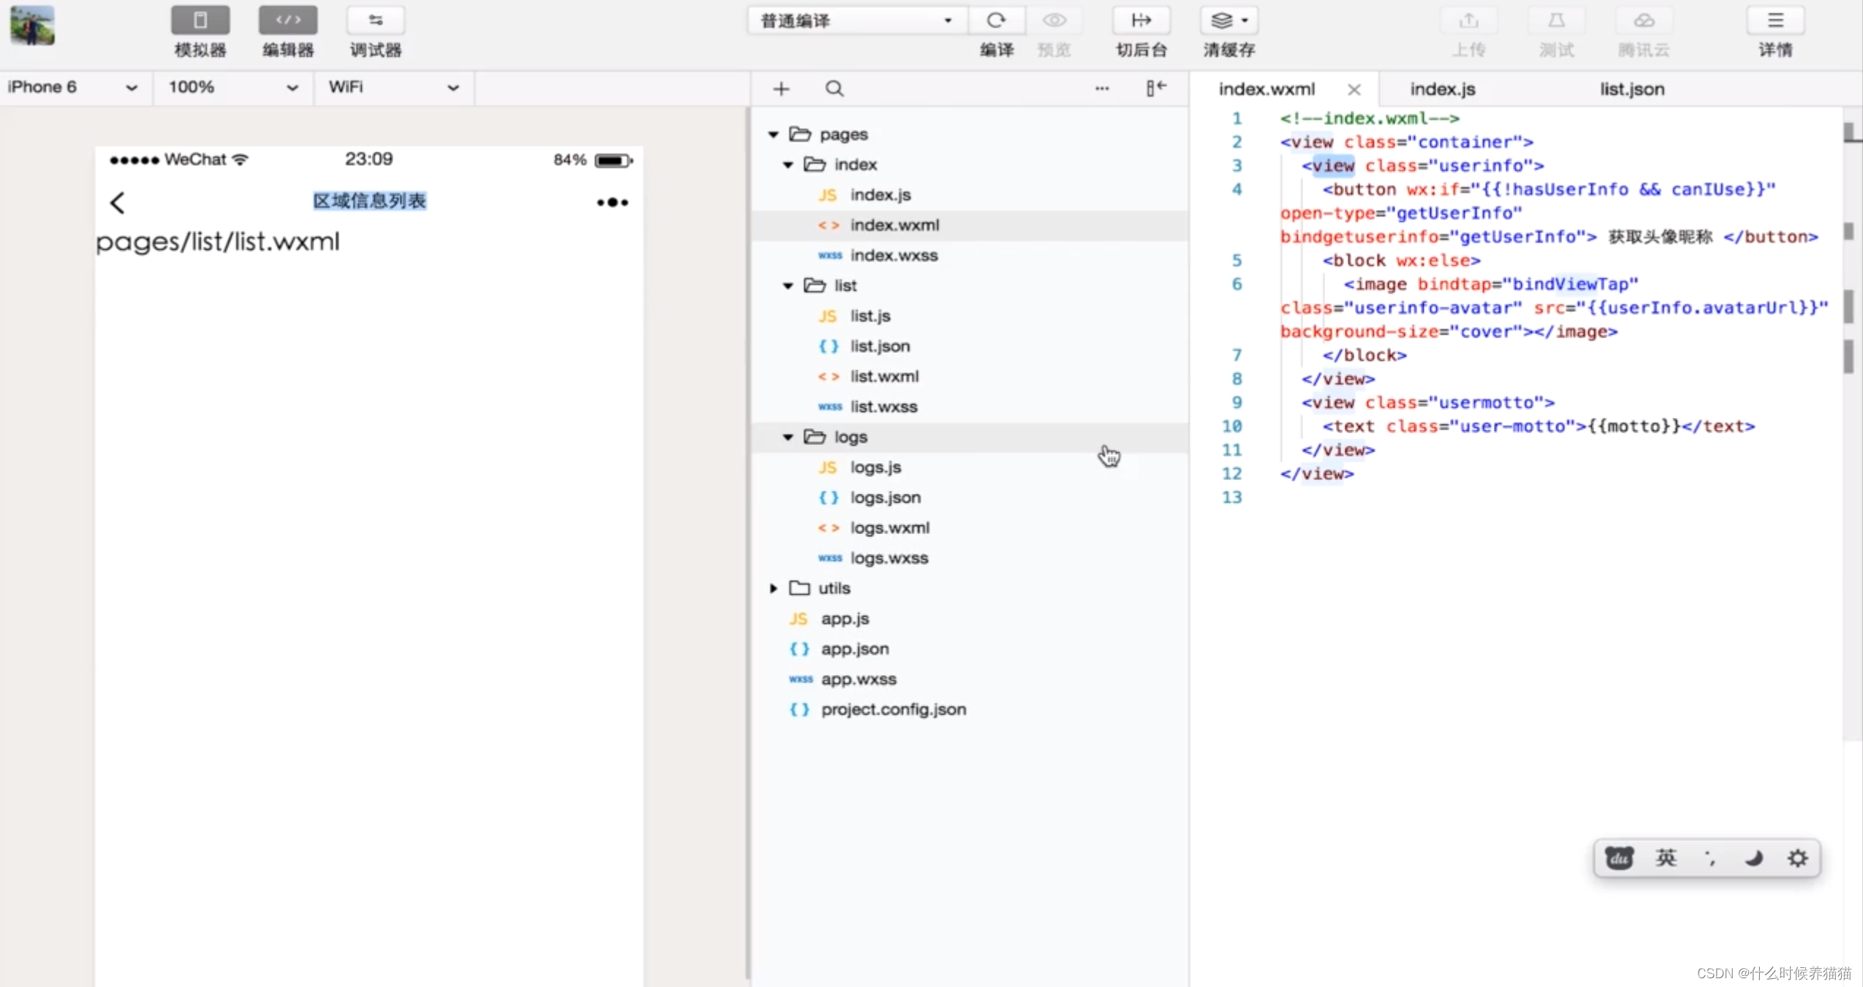Toggle the editor (编辑器) panel
Viewport: 1863px width, 987px height.
point(288,20)
